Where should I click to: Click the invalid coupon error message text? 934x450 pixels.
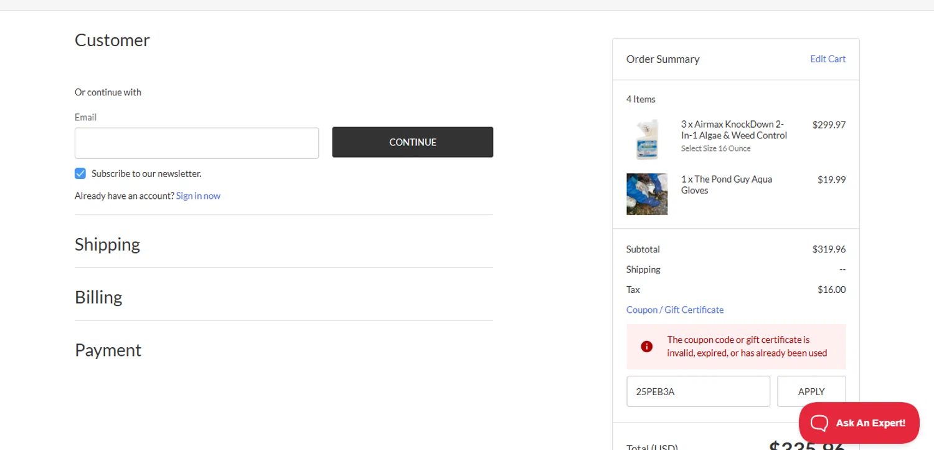click(747, 347)
